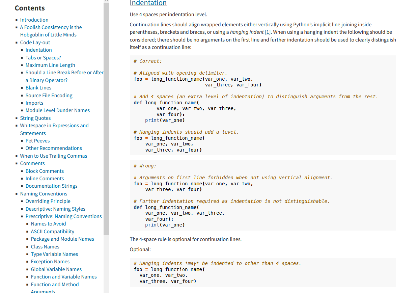
Task: Open Prescriptive: Naming Conventions link
Action: coord(64,216)
